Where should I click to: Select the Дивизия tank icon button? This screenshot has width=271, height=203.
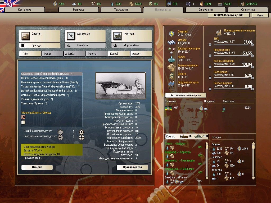pyautogui.click(x=25, y=36)
